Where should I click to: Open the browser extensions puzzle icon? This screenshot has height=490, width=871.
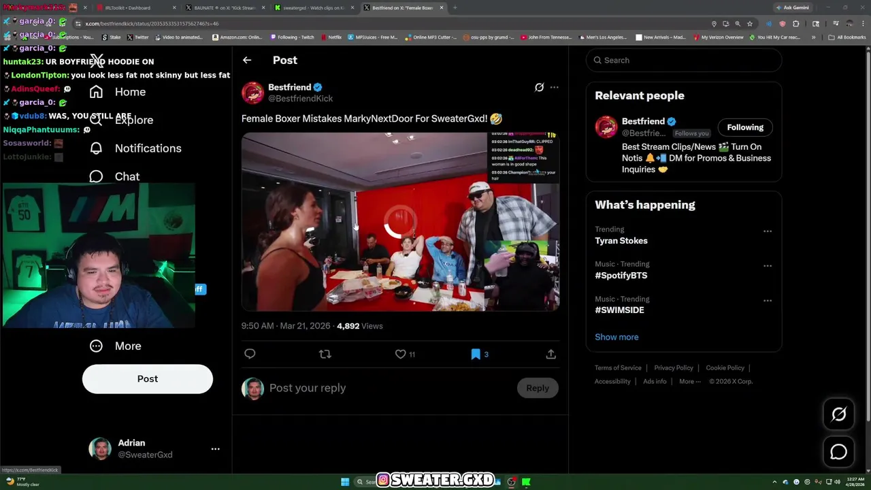795,24
